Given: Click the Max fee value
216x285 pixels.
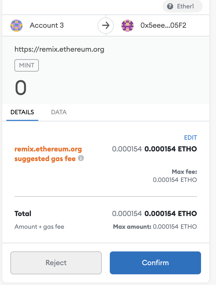Looking at the screenshot, I should 175,180.
